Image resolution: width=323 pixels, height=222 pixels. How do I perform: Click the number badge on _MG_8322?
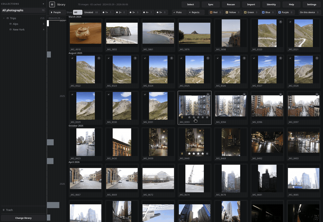click(x=99, y=58)
